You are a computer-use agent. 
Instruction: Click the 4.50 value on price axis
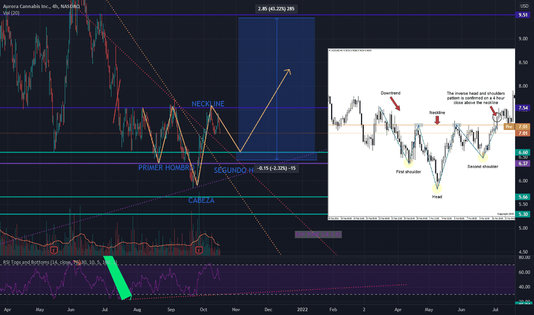[523, 252]
